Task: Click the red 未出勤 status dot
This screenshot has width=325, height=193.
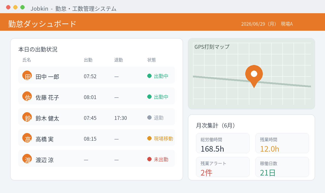Action: click(149, 159)
